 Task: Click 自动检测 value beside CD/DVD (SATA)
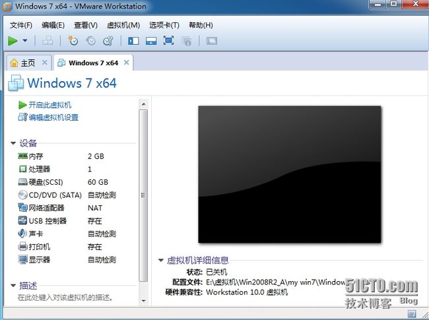[102, 195]
